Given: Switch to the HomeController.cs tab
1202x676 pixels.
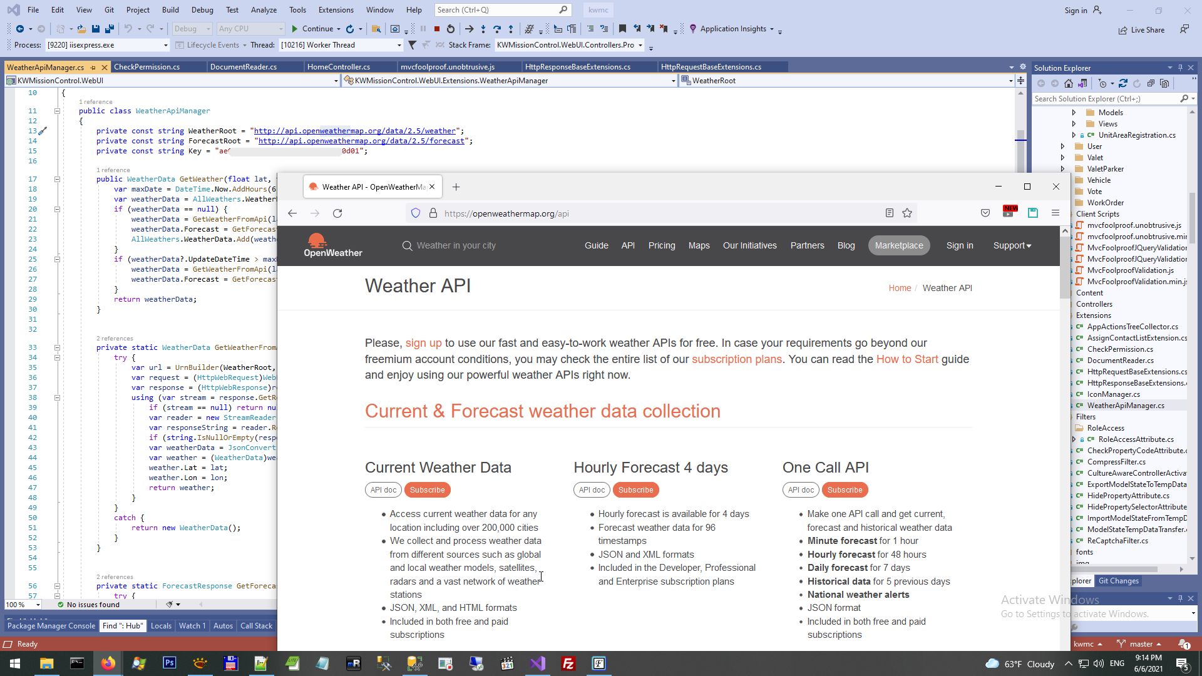Looking at the screenshot, I should pos(339,67).
